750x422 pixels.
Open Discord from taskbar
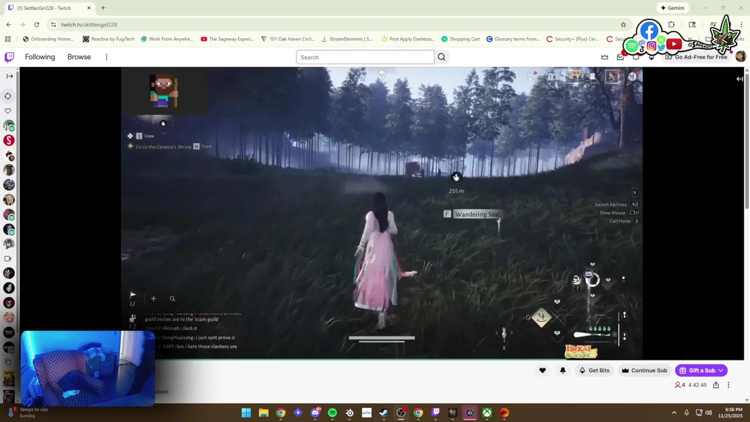pos(315,413)
